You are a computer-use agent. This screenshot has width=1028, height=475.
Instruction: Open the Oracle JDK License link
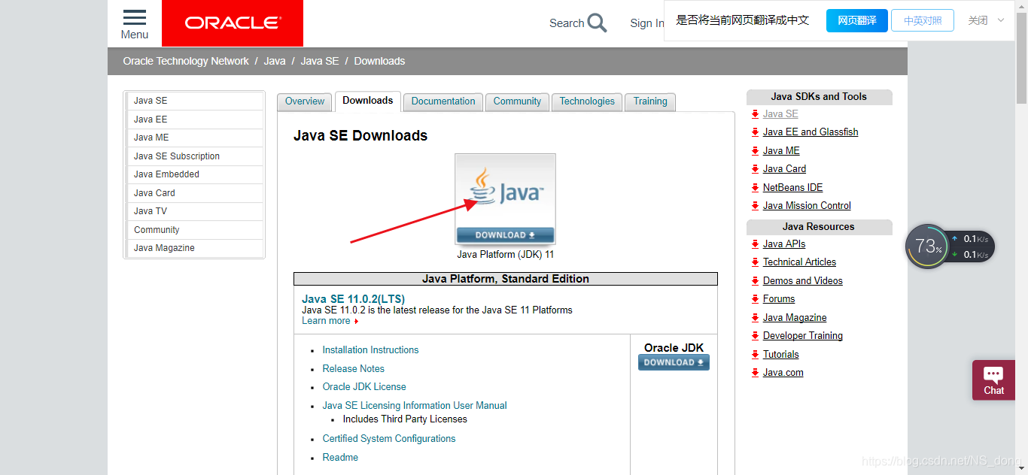click(364, 387)
